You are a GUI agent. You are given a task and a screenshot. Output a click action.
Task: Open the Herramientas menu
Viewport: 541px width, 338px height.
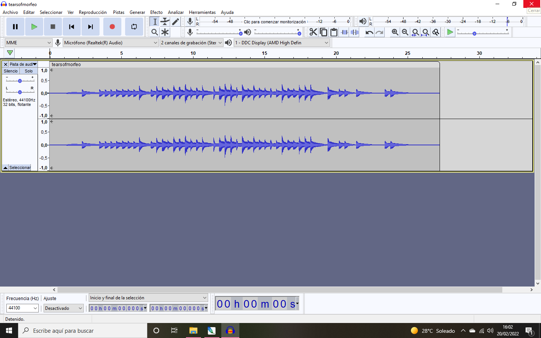tap(202, 12)
